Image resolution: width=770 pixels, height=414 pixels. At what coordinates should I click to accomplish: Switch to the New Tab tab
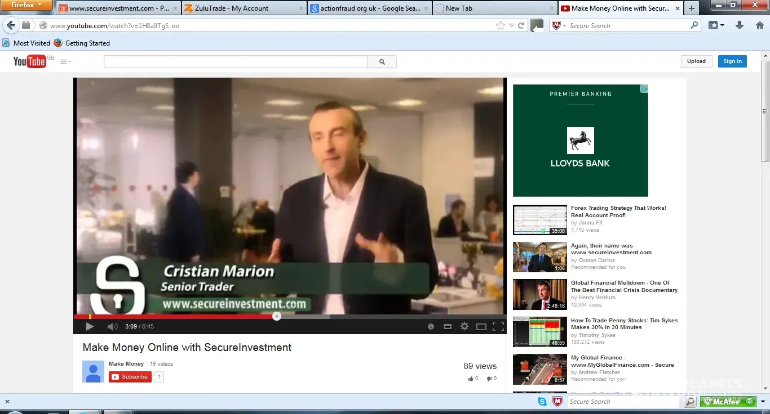495,8
